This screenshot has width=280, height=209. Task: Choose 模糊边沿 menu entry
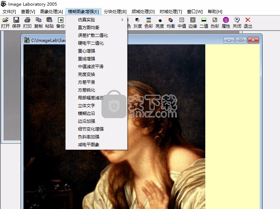96,114
